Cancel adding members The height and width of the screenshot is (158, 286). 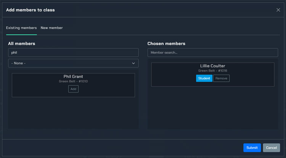tap(271, 148)
